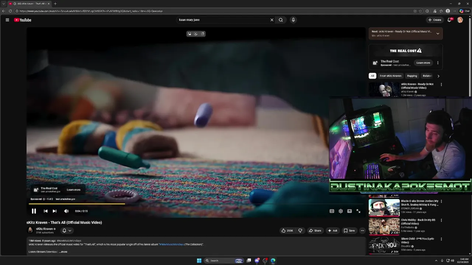Image resolution: width=472 pixels, height=265 pixels.
Task: Pause the video playback
Action: pyautogui.click(x=34, y=211)
